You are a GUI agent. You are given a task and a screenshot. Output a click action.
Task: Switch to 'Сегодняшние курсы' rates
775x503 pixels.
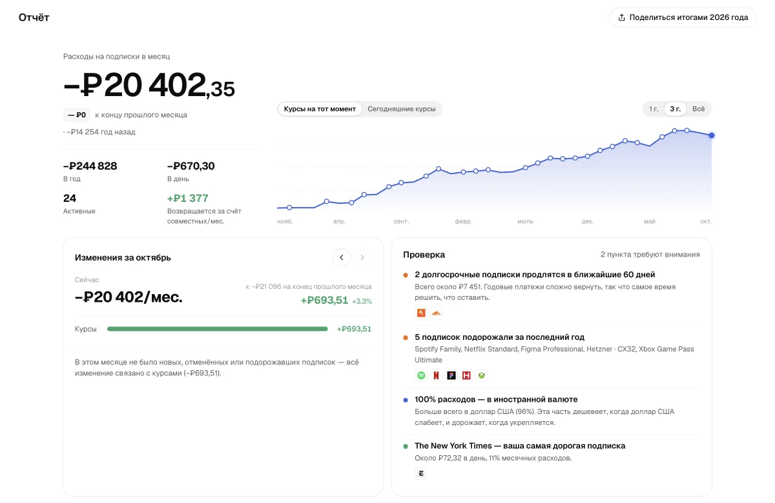[x=402, y=109]
